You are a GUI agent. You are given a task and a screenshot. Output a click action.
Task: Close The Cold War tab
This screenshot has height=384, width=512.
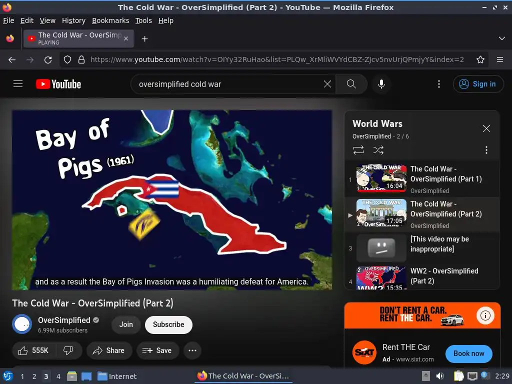tap(126, 38)
